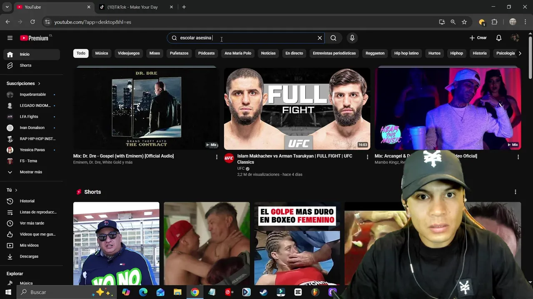Viewport: 533px width, 299px height.
Task: Click the Windows Start button
Action: pos(8,292)
